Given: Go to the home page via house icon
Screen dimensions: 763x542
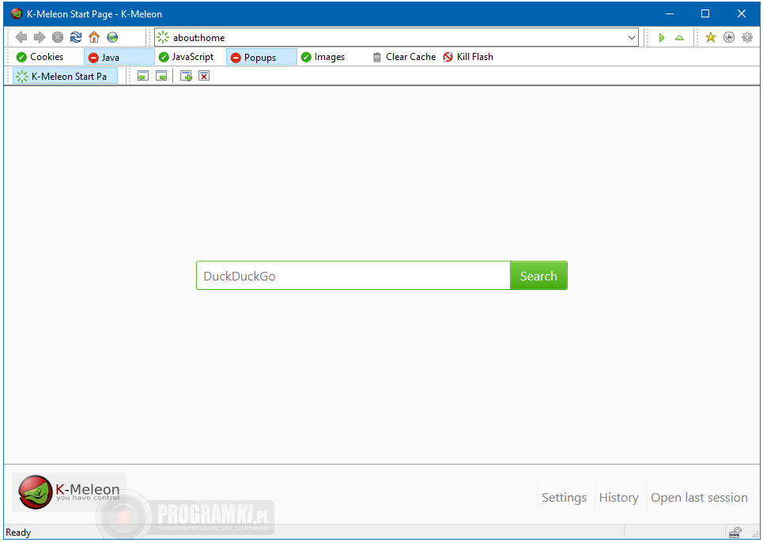Looking at the screenshot, I should tap(94, 37).
